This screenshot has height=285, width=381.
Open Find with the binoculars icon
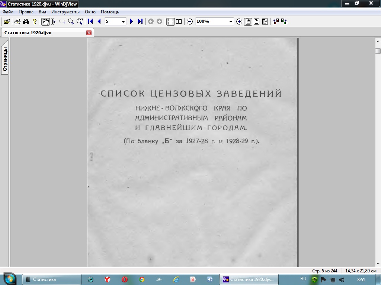pos(26,22)
